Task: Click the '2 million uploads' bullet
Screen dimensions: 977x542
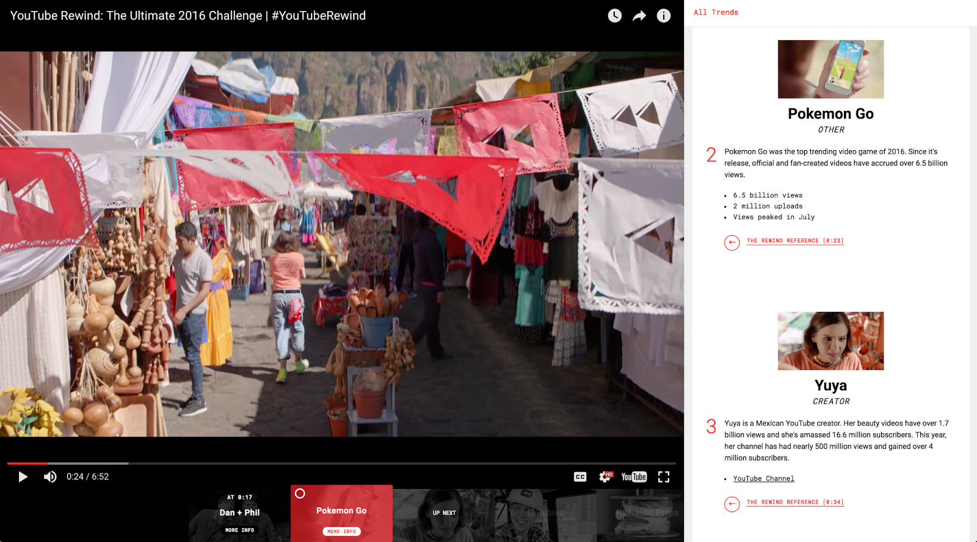Action: click(768, 206)
